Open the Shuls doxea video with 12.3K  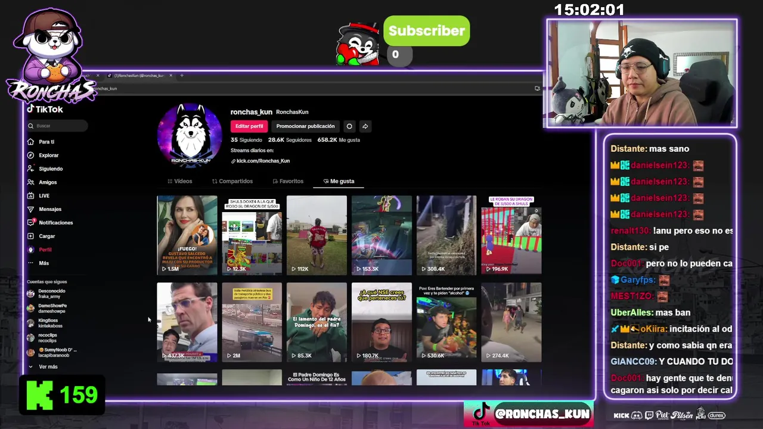[x=252, y=235]
